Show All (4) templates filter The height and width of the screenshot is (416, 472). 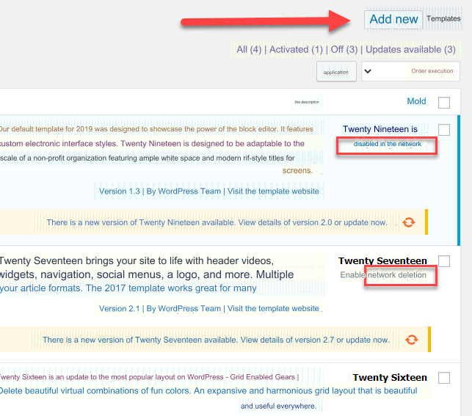(249, 50)
